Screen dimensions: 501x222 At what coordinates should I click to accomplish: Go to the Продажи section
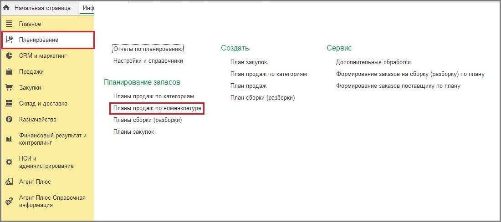31,72
